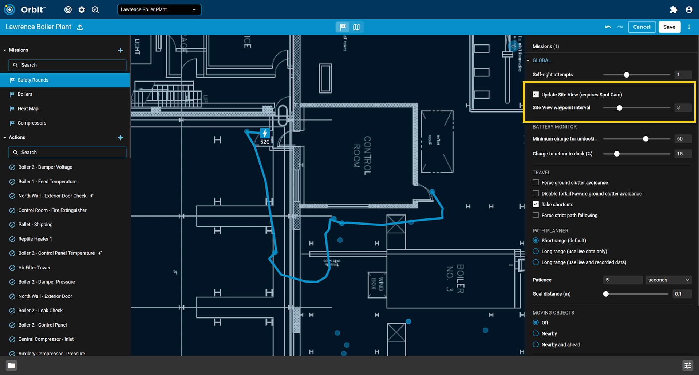Save the mission changes
699x375 pixels.
(x=669, y=27)
